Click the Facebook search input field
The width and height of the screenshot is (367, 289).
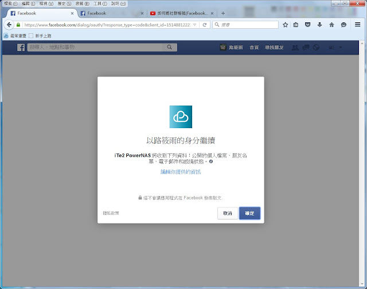(x=96, y=47)
